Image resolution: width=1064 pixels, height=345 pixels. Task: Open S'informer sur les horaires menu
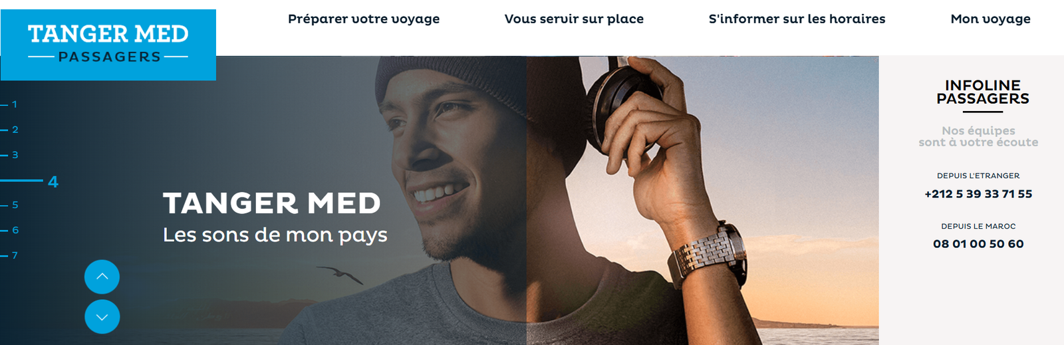797,19
